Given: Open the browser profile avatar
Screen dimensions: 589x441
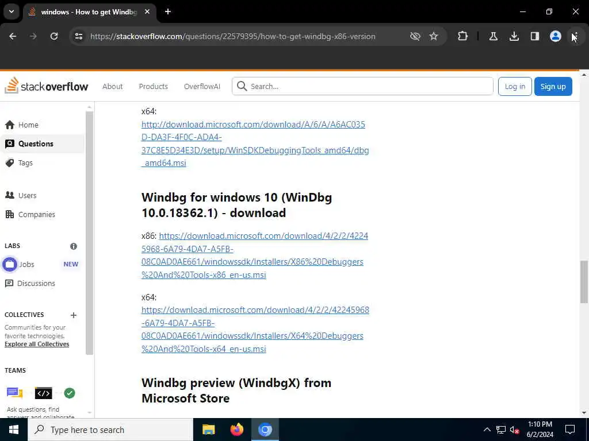Looking at the screenshot, I should pyautogui.click(x=556, y=36).
